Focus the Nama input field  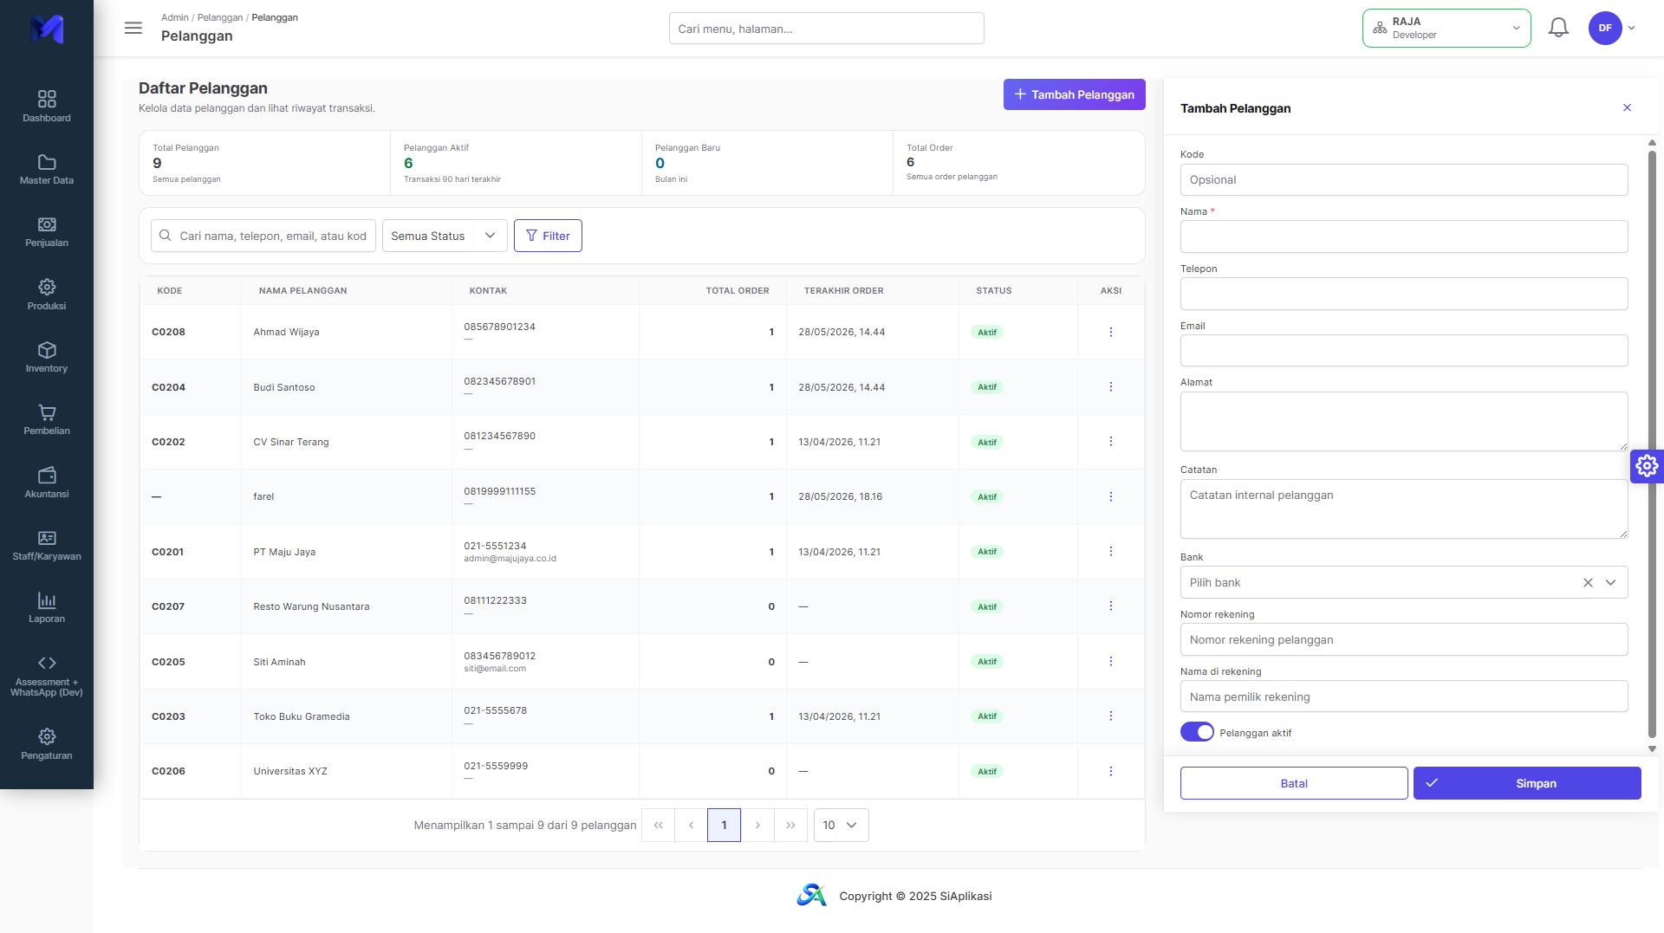pyautogui.click(x=1403, y=236)
